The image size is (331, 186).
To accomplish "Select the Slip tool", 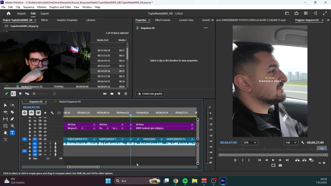I will (5, 119).
